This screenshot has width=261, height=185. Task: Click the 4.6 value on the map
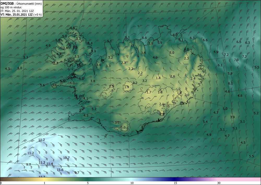[x=227, y=91]
